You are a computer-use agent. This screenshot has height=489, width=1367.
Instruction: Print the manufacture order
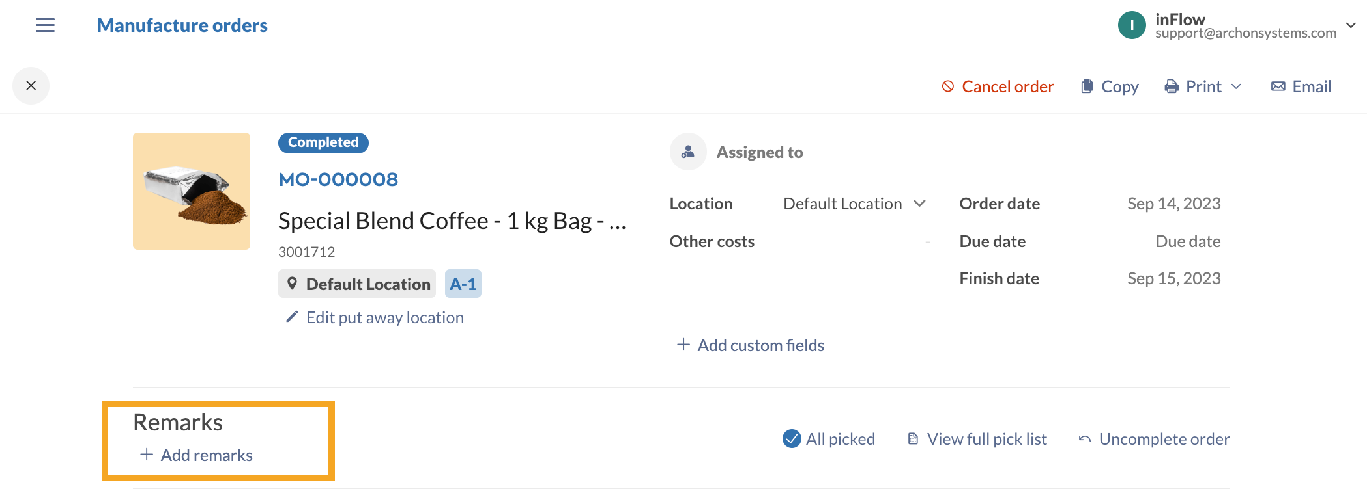[1194, 86]
